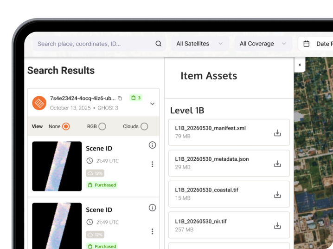Image resolution: width=333 pixels, height=249 pixels.
Task: Click the first scene's Purchased badge
Action: pyautogui.click(x=102, y=185)
